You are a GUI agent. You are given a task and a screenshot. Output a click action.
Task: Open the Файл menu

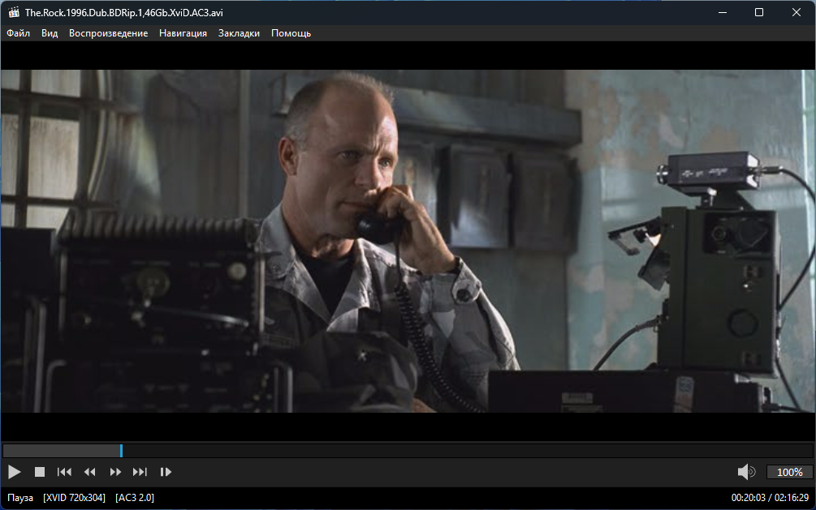[18, 33]
